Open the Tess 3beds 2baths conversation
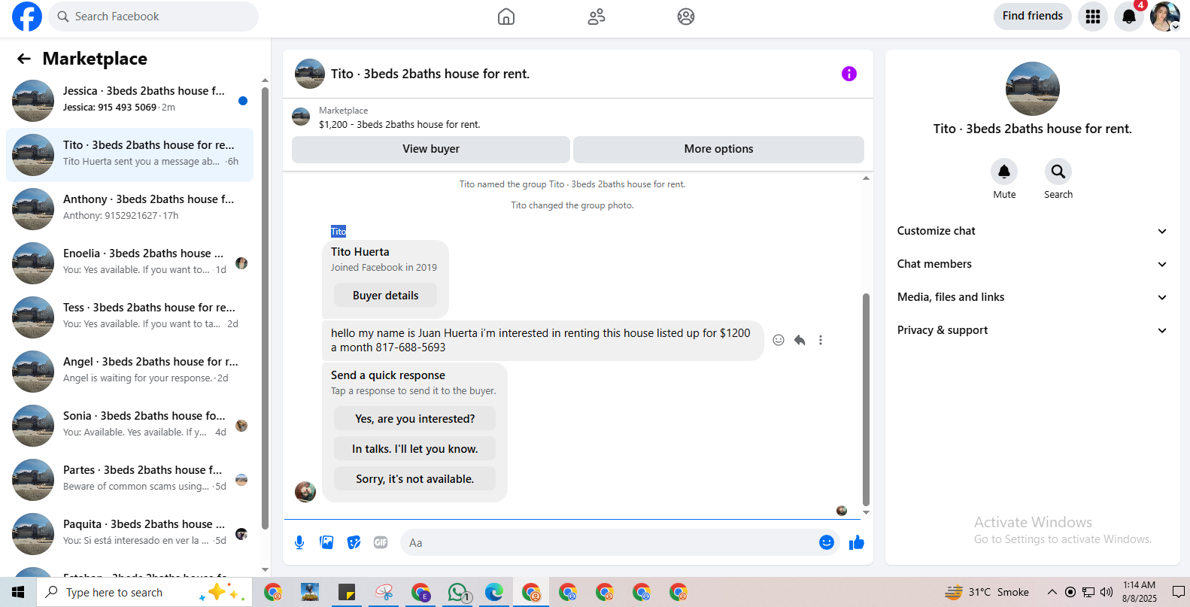This screenshot has height=607, width=1190. point(130,317)
